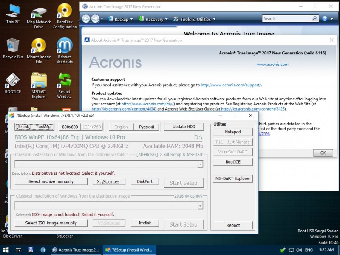Screen dimensions: 340x255
Task: Click the X:\Sources button
Action: (x=109, y=181)
